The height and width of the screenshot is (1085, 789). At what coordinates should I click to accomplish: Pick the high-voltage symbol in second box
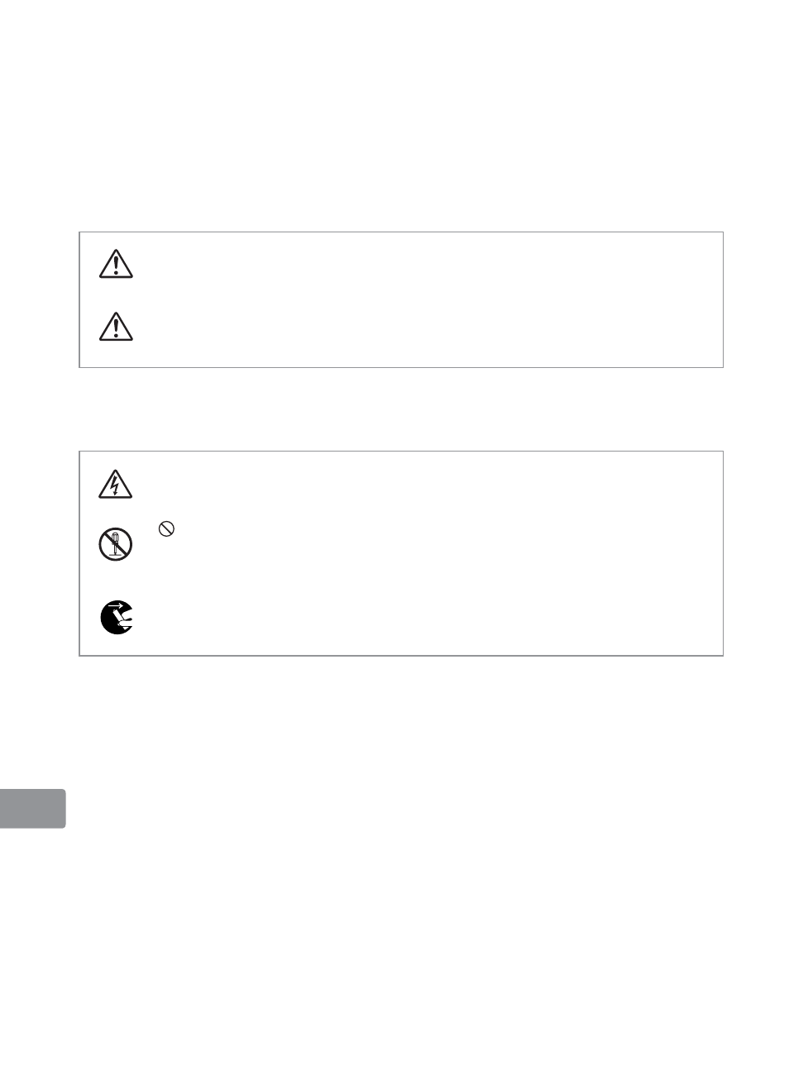115,484
